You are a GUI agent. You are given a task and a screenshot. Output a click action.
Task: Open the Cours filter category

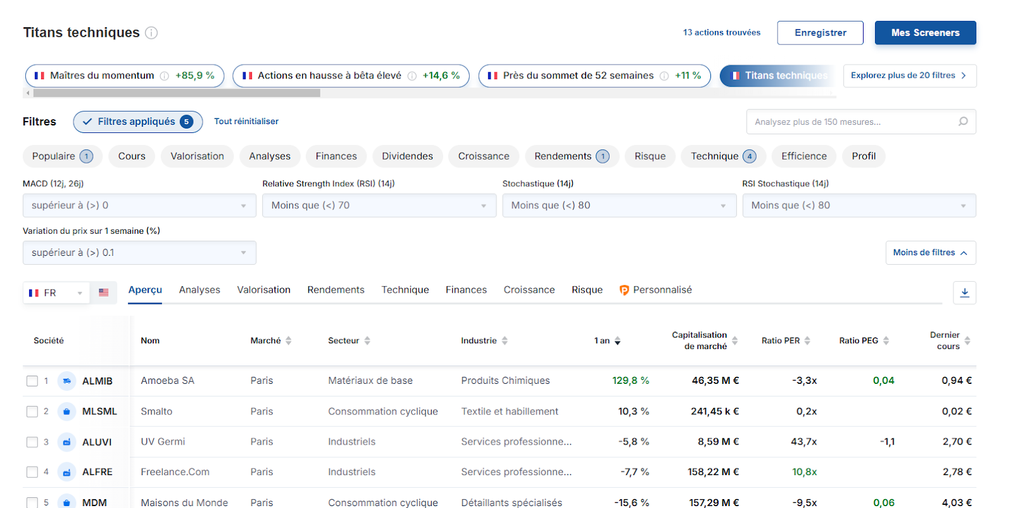tap(132, 156)
